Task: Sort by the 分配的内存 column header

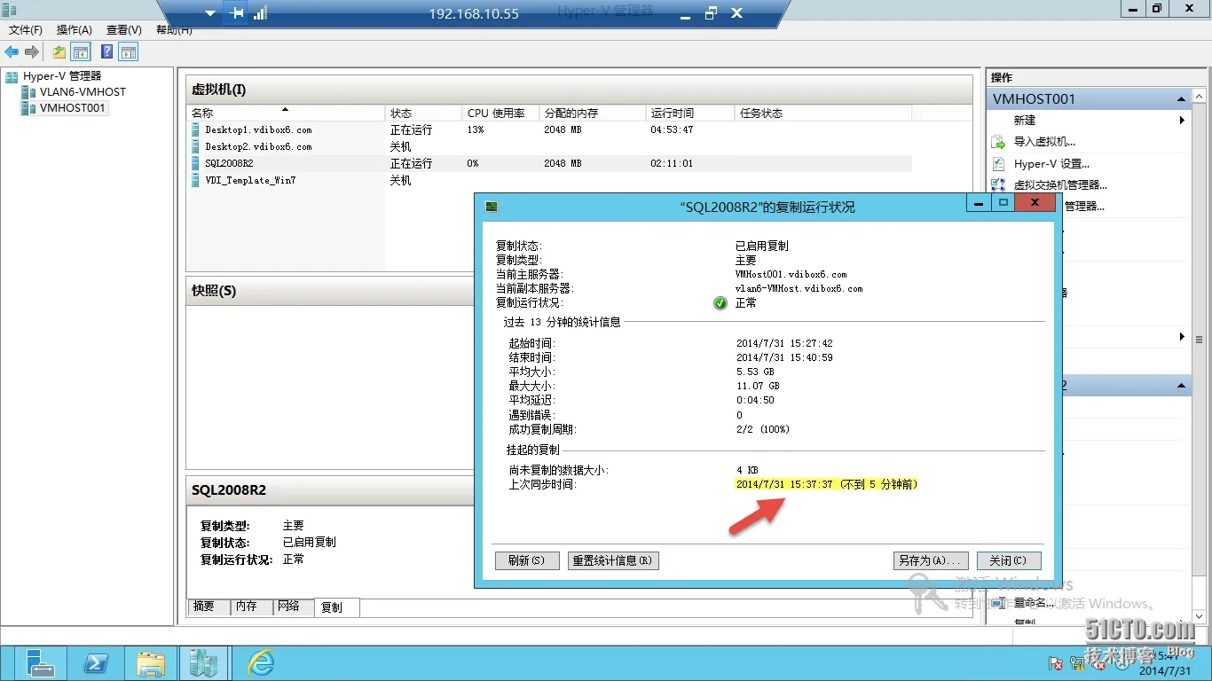Action: pos(592,113)
